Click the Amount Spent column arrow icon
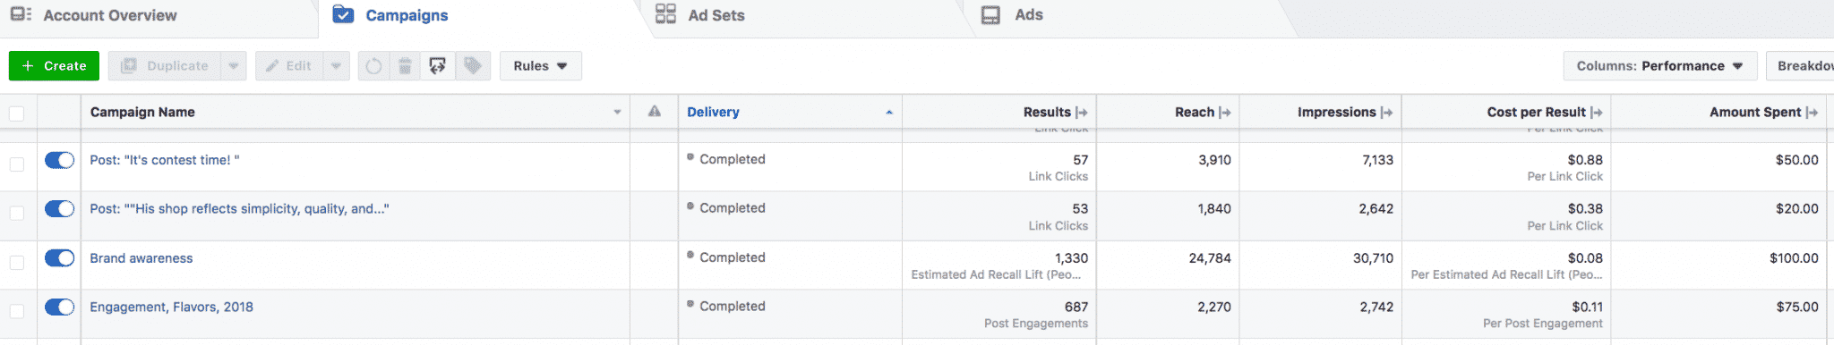Viewport: 1834px width, 345px height. pos(1813,113)
